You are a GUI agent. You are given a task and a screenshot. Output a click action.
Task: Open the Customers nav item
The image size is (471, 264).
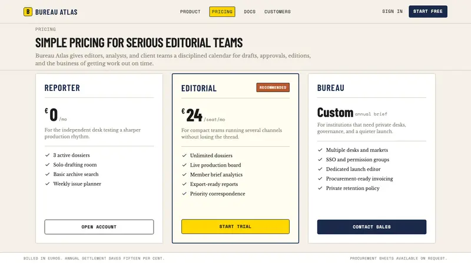[x=277, y=12]
